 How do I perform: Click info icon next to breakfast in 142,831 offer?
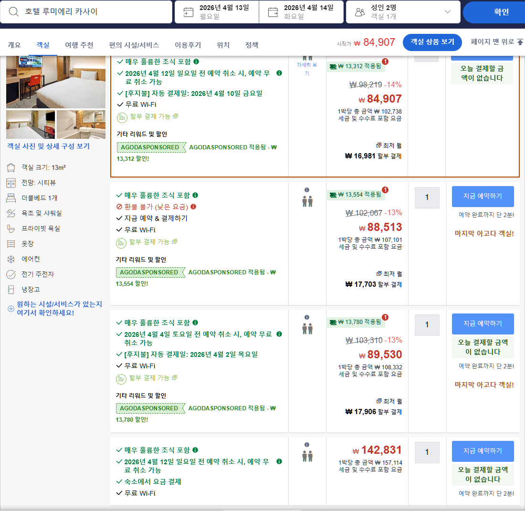coord(195,450)
